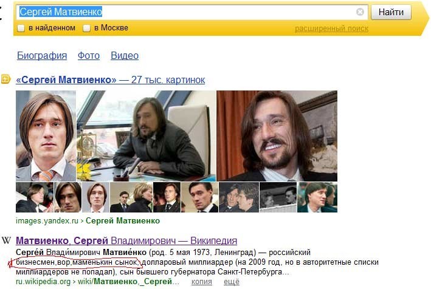Switch to the "Биография" tab
431x289 pixels.
coord(41,56)
